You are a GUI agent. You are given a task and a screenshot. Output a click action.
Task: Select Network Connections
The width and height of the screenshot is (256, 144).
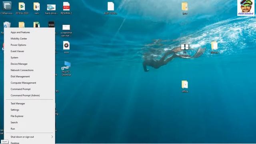pyautogui.click(x=30, y=70)
